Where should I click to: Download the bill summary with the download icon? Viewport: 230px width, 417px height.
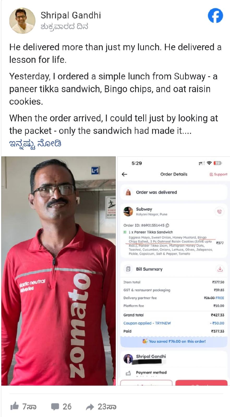[x=220, y=269]
